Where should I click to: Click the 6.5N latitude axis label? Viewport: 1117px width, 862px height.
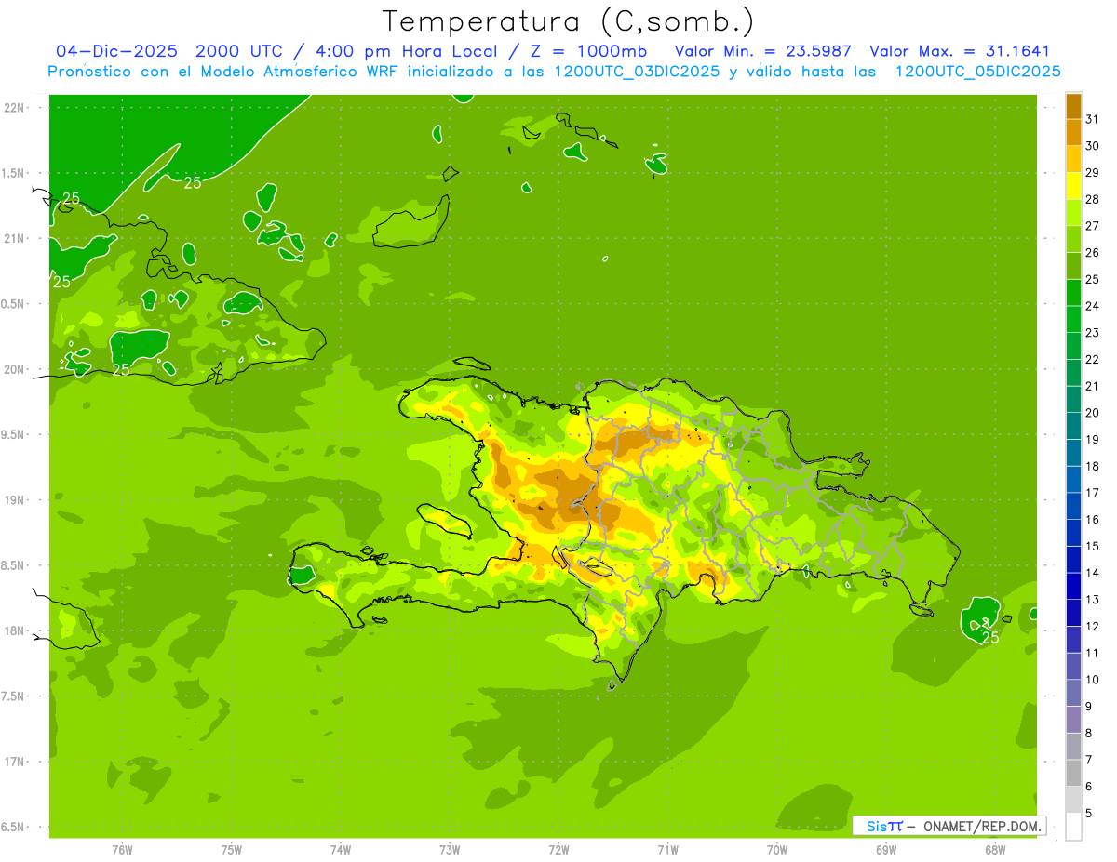click(14, 827)
